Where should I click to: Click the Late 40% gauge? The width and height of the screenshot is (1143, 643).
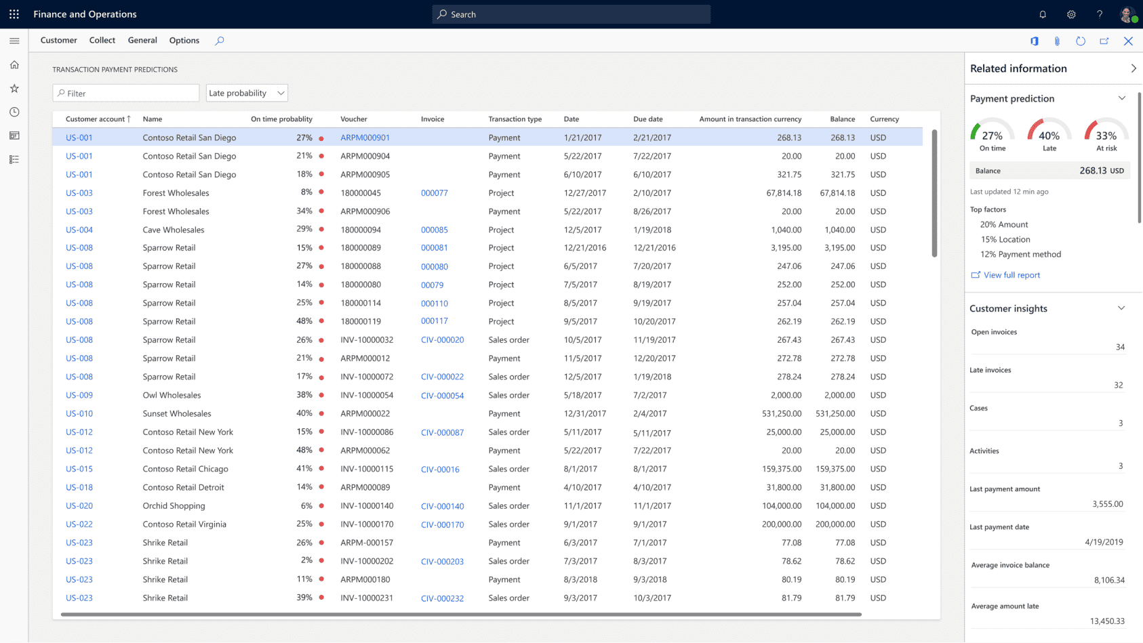1049,133
